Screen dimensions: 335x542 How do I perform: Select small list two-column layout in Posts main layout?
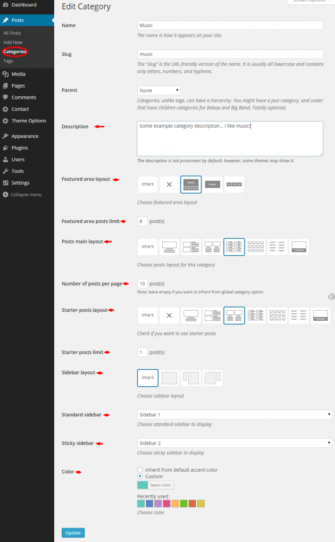tap(234, 247)
